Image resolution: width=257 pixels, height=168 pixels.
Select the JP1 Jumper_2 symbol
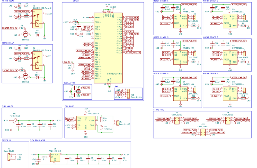click(101, 128)
